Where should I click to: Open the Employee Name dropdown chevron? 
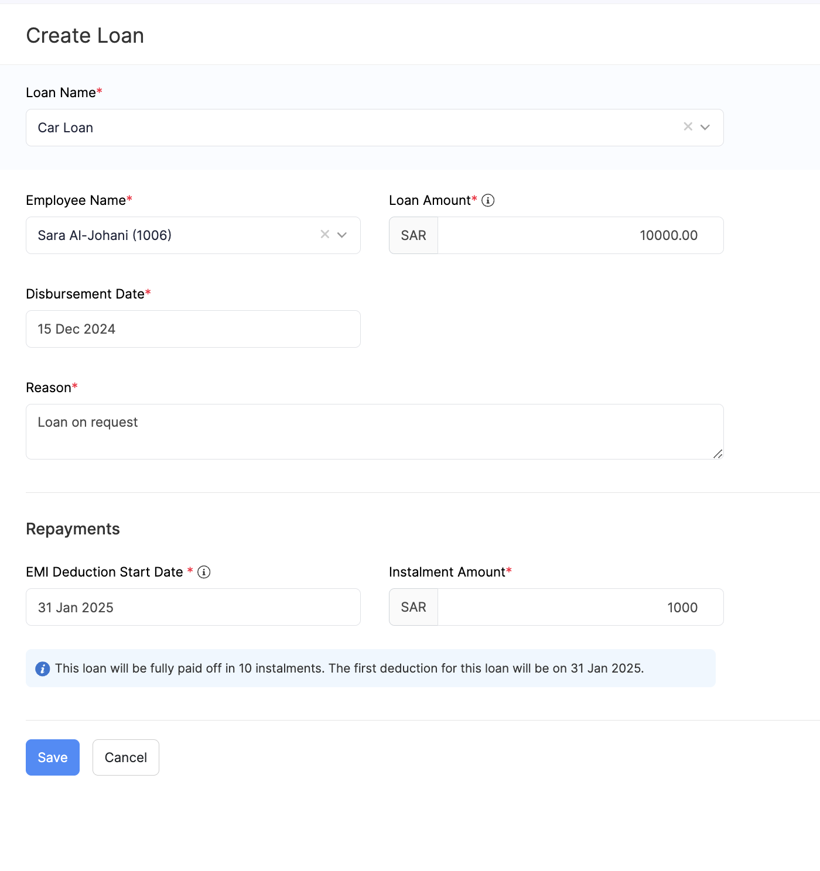pos(342,235)
